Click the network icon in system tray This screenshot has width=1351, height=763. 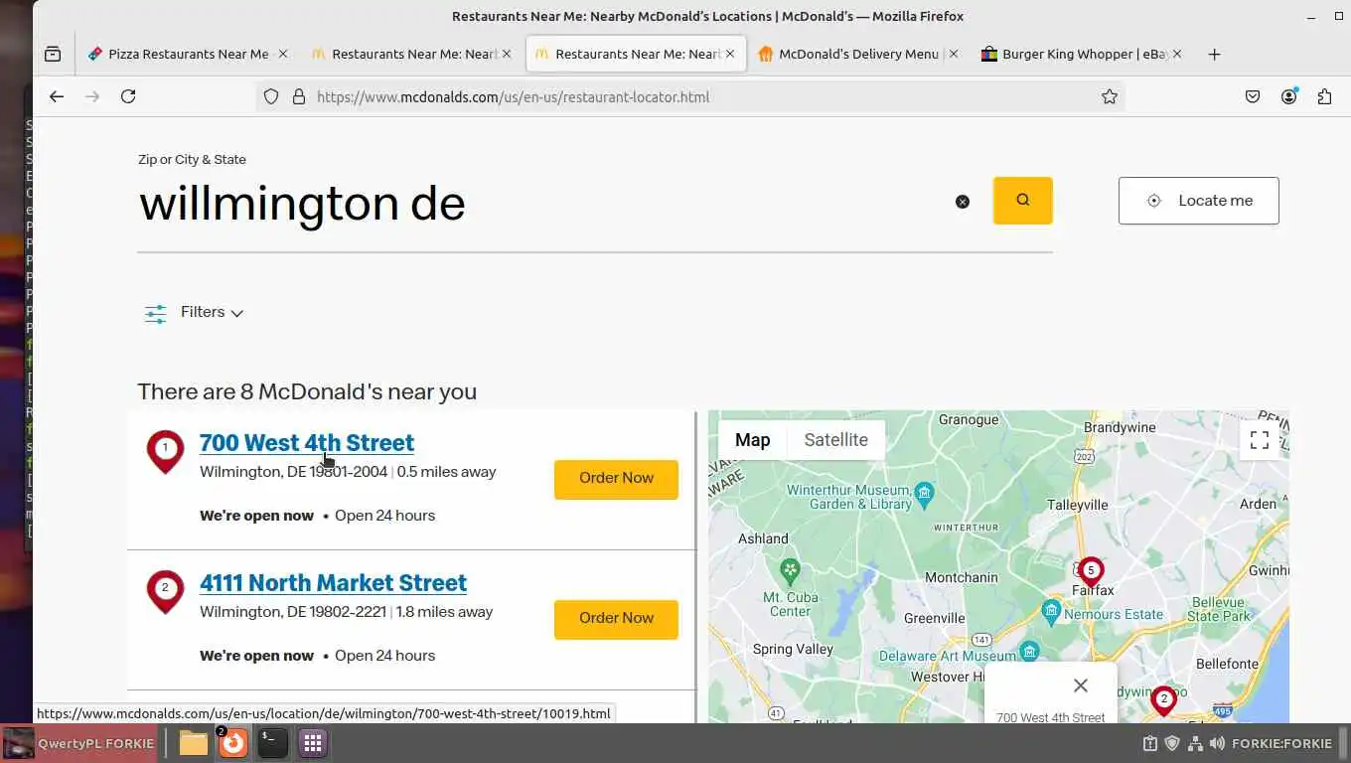pyautogui.click(x=1195, y=743)
